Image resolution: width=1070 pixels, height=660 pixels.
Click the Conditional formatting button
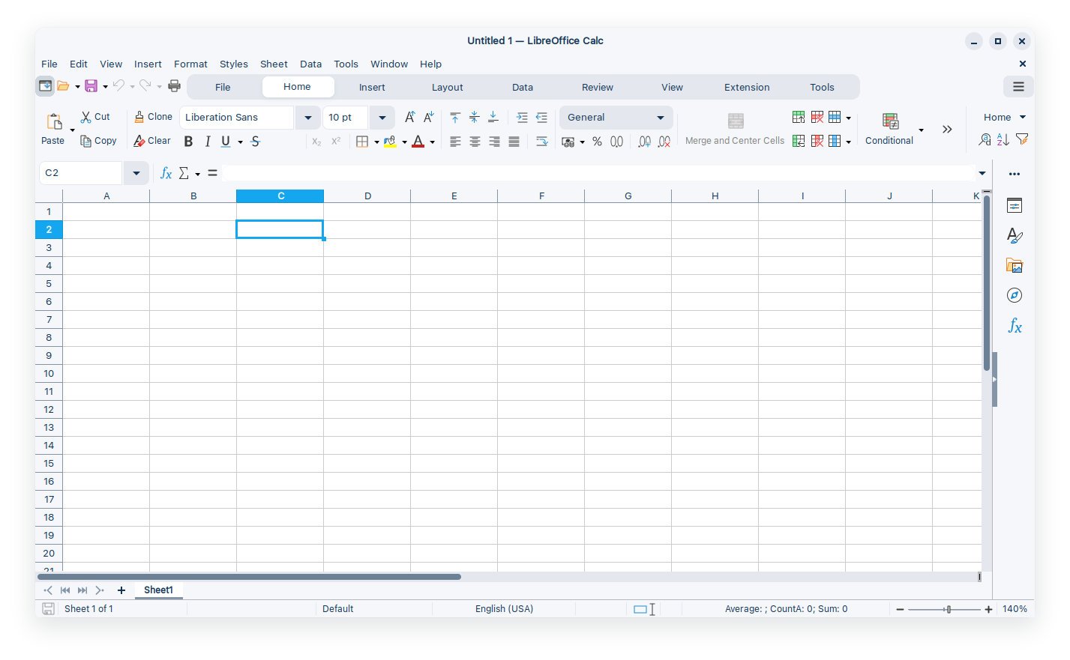tap(889, 128)
